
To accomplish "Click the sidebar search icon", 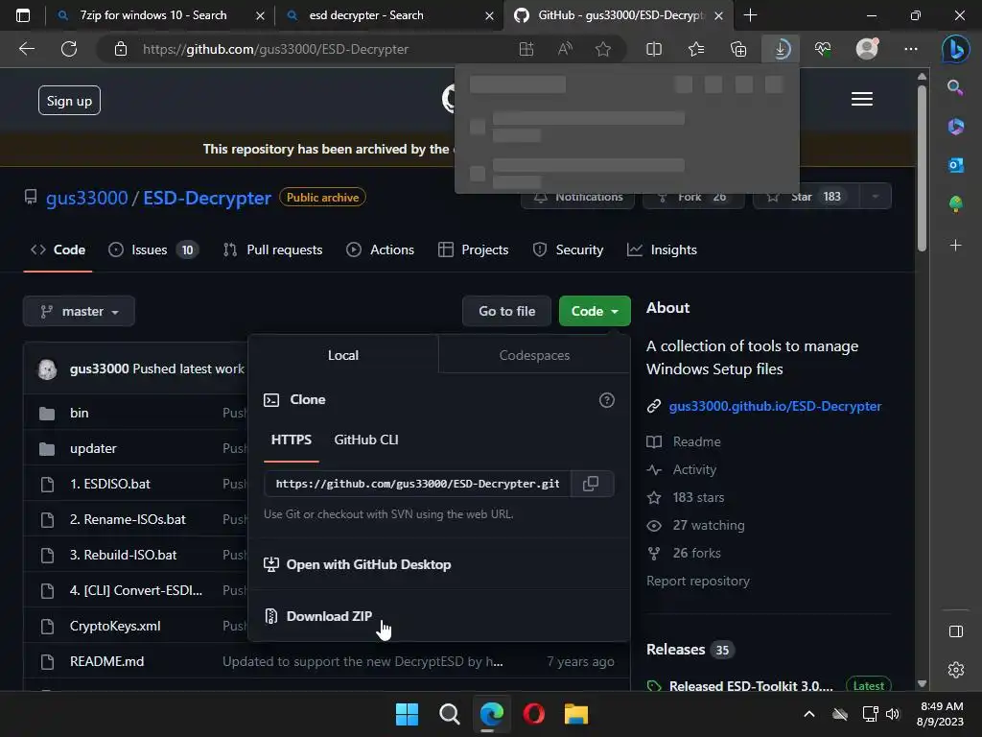I will pos(955,87).
